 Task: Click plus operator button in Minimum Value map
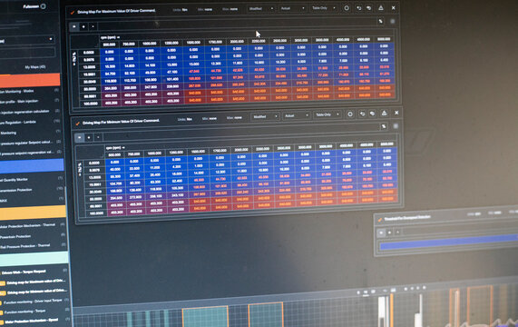(89, 137)
